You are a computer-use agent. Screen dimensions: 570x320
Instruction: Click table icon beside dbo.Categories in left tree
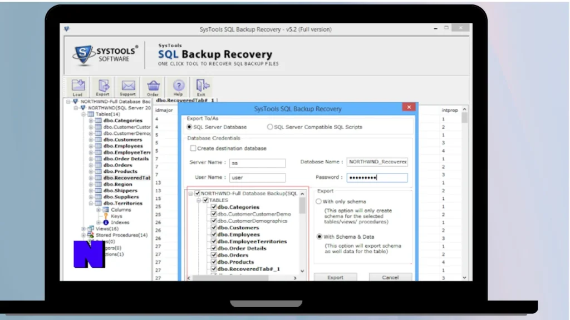(98, 121)
